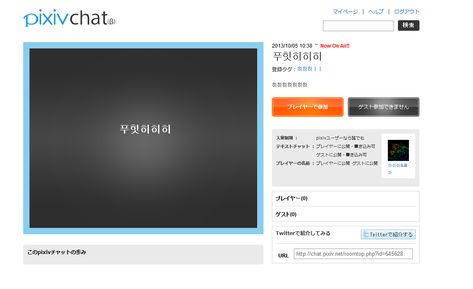The width and height of the screenshot is (473, 289).
Task: Join via プレイヤーで参加 button
Action: [x=307, y=107]
